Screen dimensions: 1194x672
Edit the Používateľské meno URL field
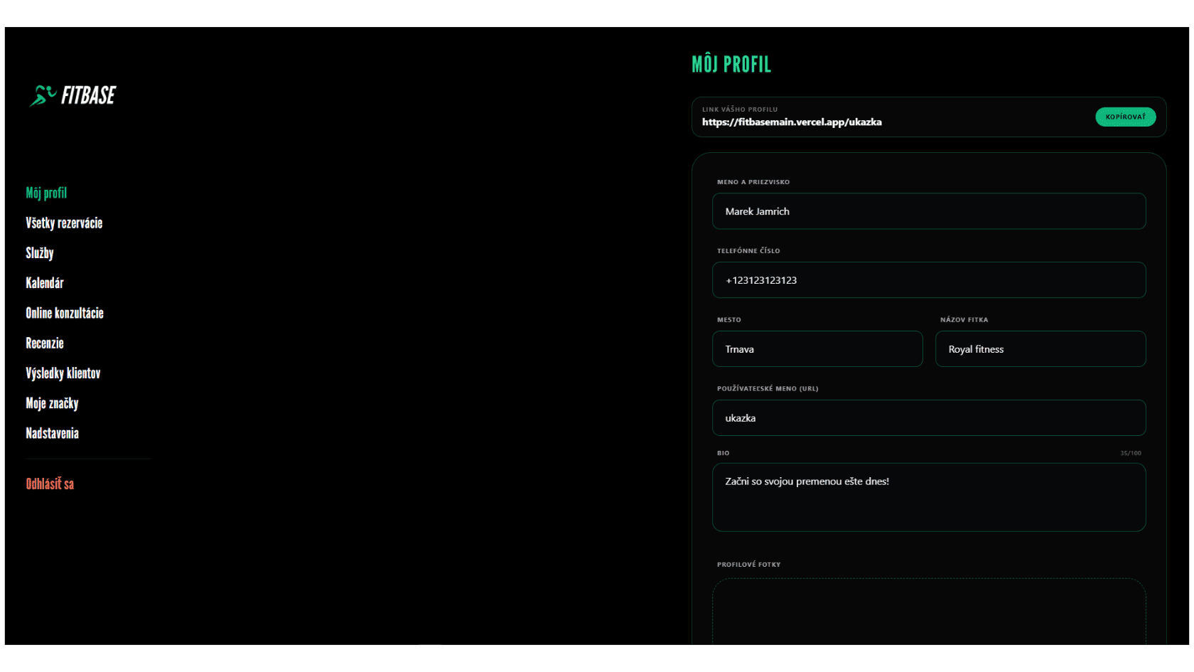[928, 418]
